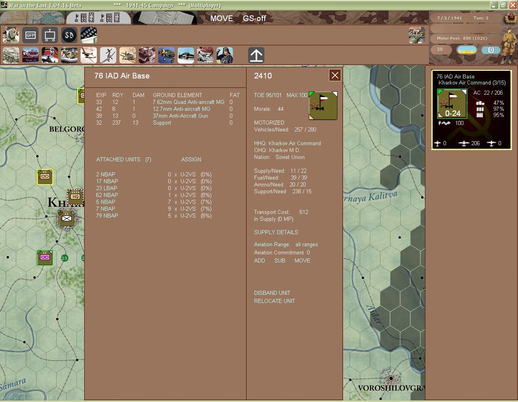Close the 76 IAD Air Base window
The width and height of the screenshot is (518, 402).
[x=335, y=75]
